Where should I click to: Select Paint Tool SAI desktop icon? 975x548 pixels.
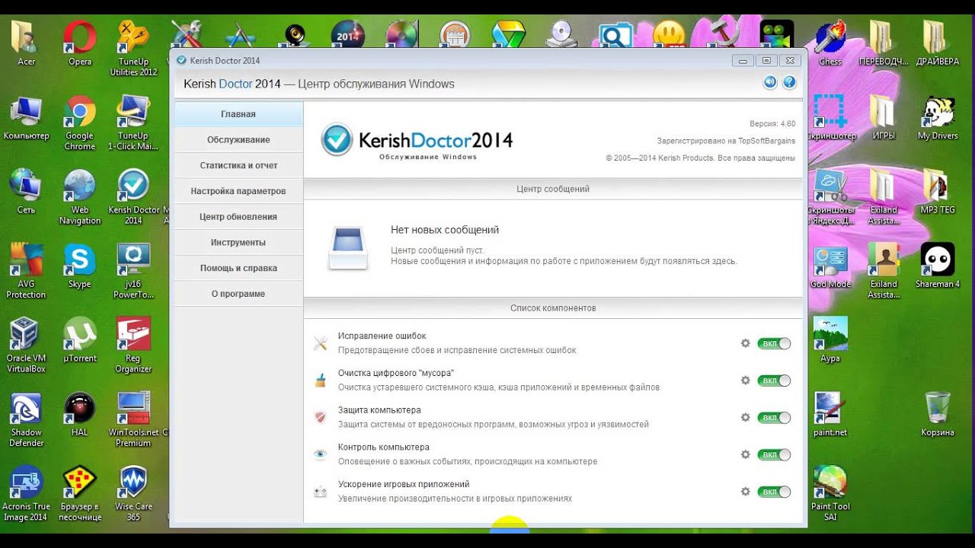coord(830,493)
